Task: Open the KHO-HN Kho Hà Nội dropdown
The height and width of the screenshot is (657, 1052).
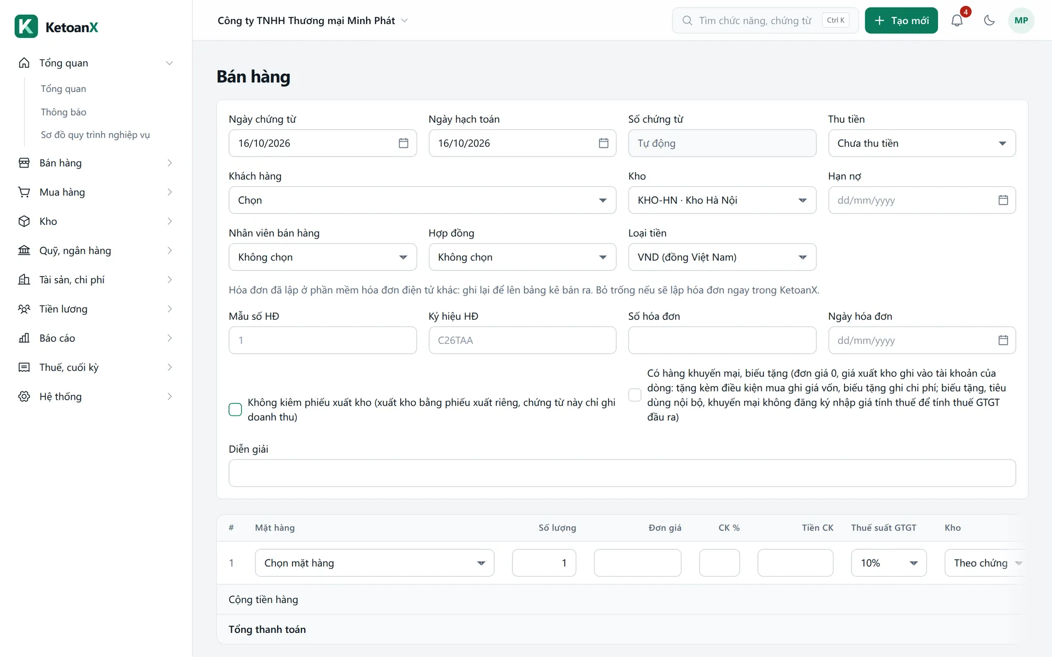Action: [722, 200]
